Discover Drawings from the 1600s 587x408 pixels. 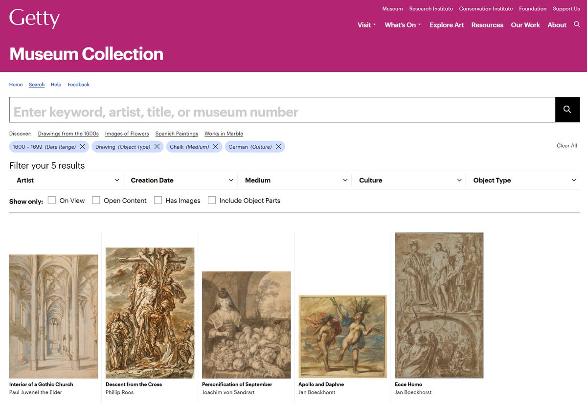tap(68, 134)
